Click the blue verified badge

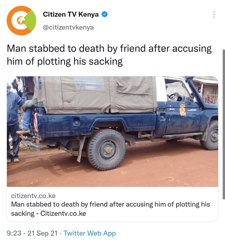coord(105,14)
